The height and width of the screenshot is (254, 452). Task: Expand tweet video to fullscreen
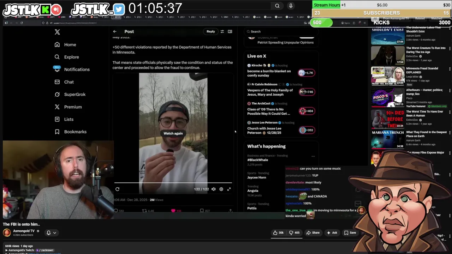tap(229, 189)
